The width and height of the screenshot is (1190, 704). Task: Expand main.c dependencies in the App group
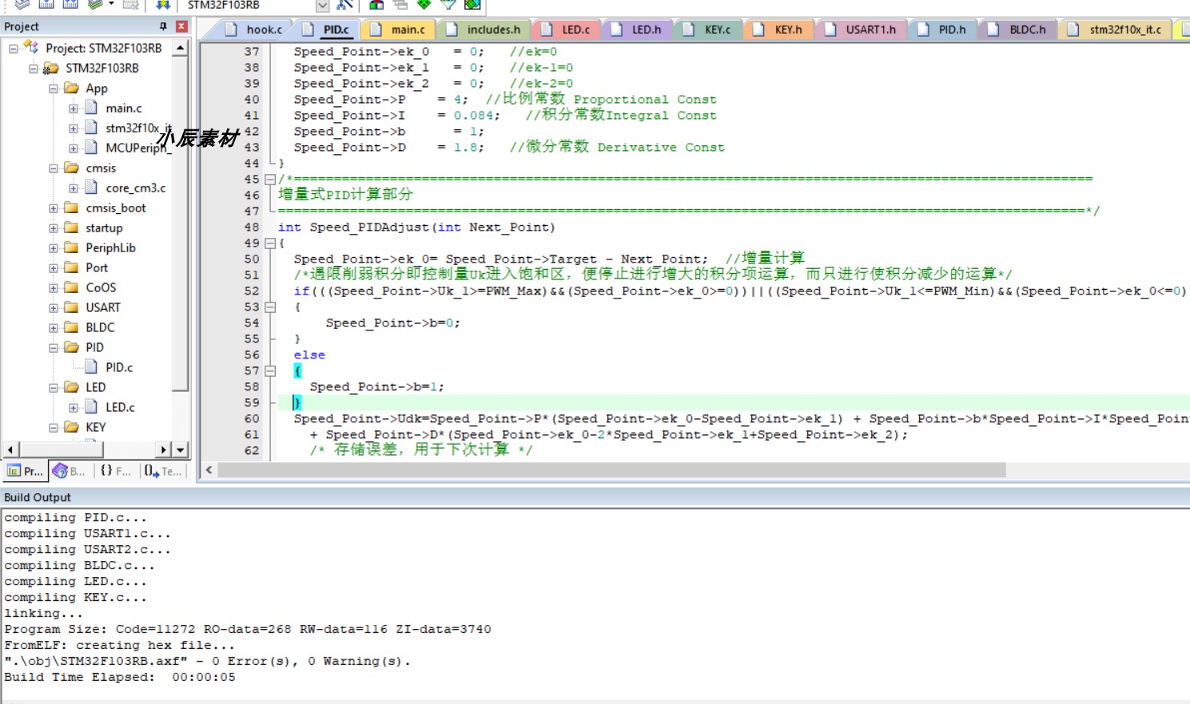74,109
